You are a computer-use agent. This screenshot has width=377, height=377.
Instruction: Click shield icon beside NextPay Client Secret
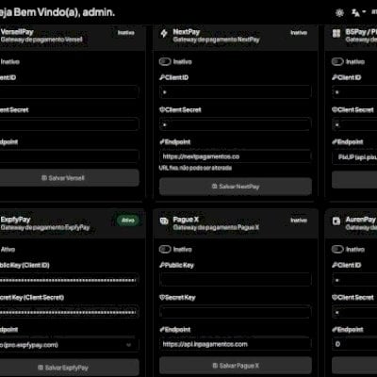click(162, 109)
